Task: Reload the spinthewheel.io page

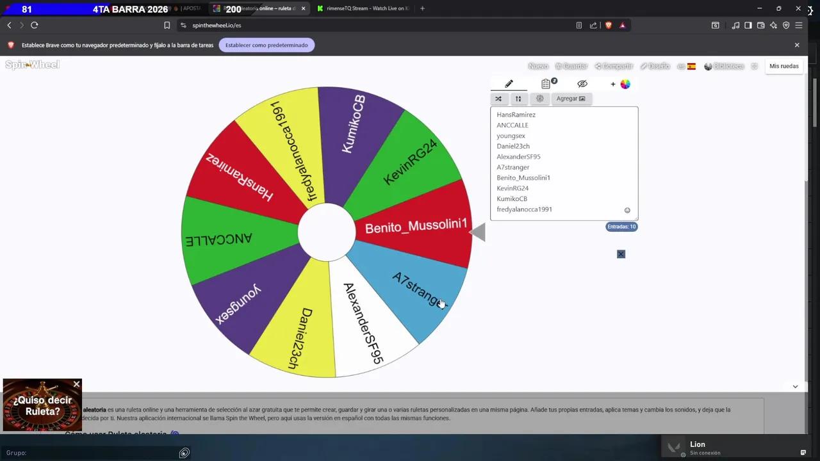Action: coord(35,25)
